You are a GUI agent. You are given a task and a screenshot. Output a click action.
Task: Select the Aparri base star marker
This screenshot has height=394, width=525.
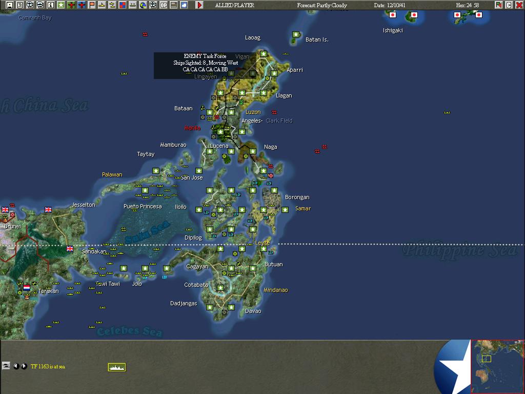pos(274,73)
